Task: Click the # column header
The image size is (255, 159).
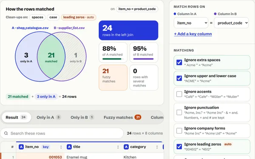Action: (x=12, y=147)
